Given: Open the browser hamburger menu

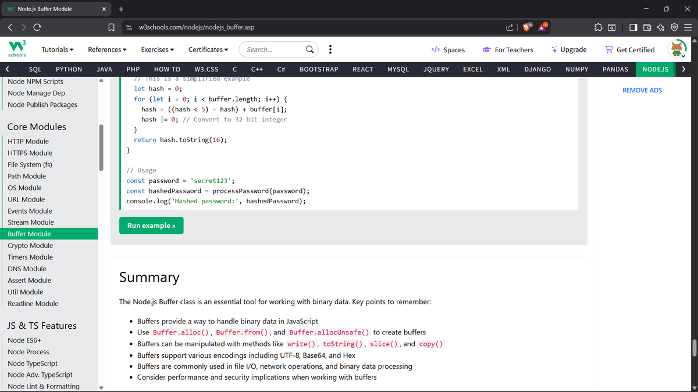Looking at the screenshot, I should click(688, 27).
